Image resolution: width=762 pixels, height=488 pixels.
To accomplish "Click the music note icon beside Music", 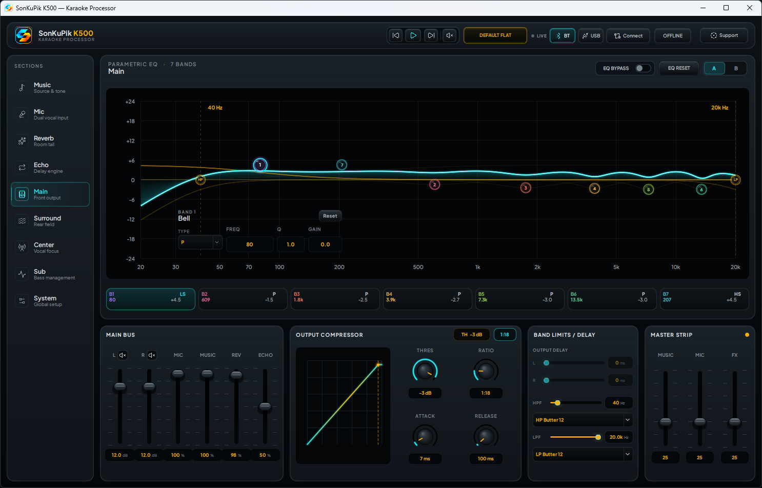I will point(22,88).
